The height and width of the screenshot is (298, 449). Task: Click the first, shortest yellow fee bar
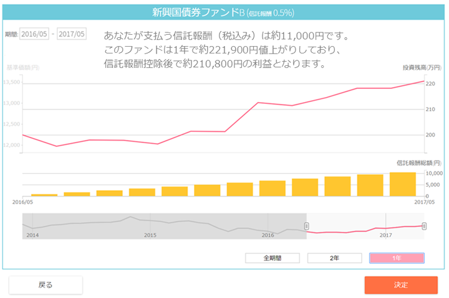click(x=44, y=195)
